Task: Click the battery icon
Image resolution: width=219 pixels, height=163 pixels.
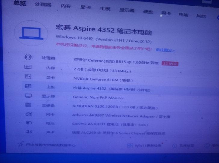Action: [29, 123]
